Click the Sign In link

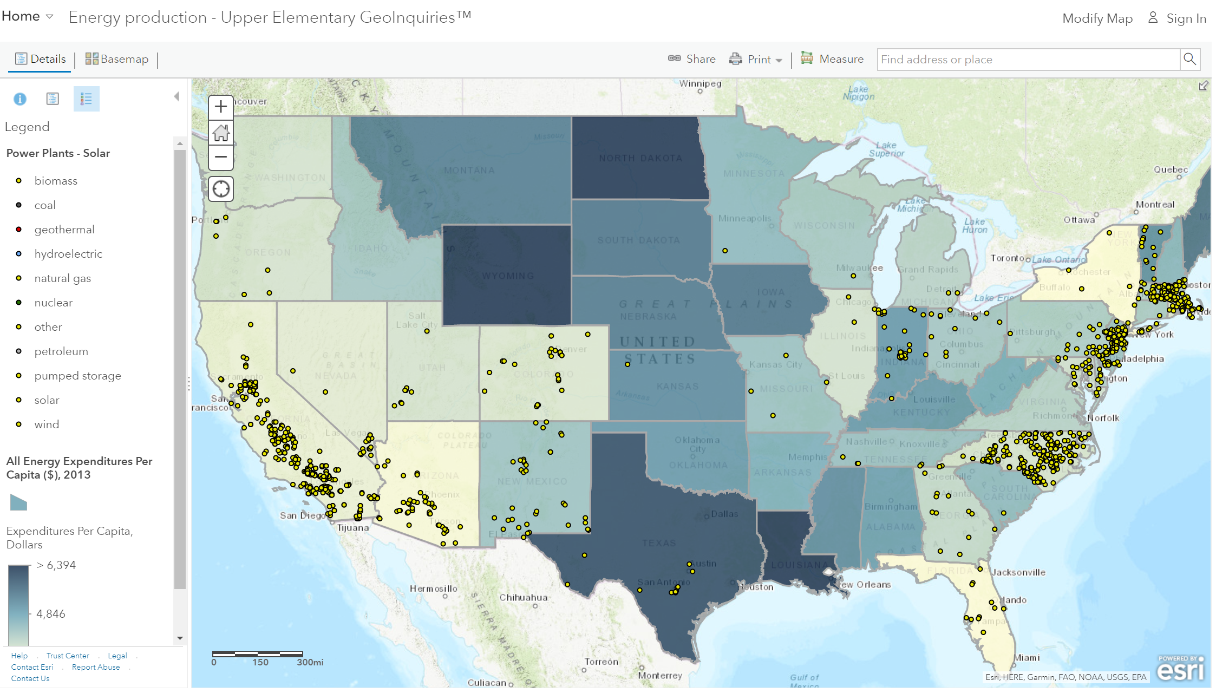(1177, 18)
